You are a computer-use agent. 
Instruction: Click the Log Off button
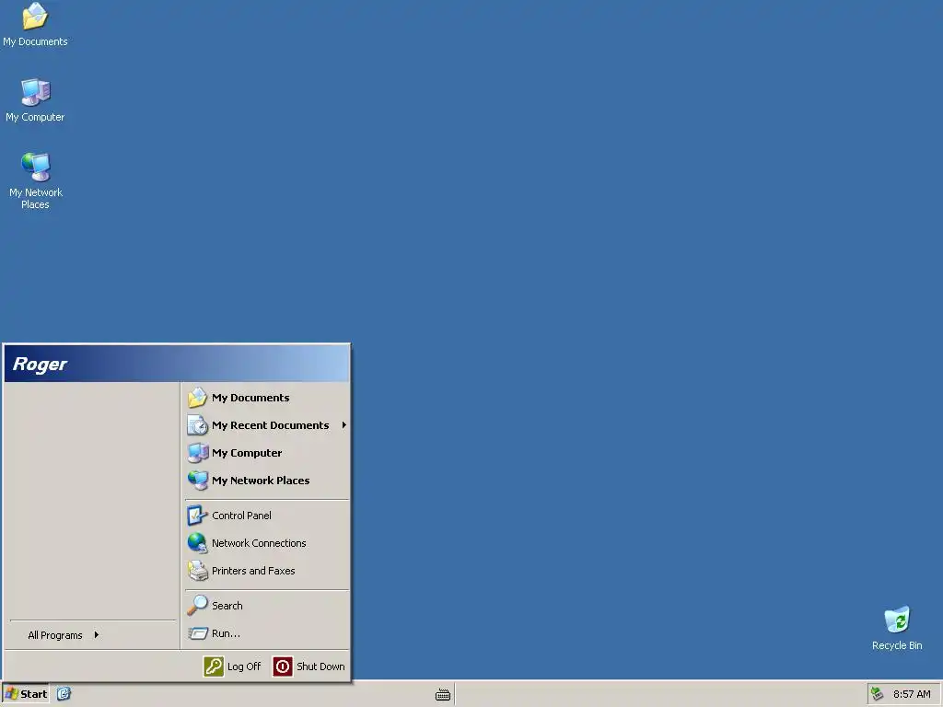click(233, 666)
